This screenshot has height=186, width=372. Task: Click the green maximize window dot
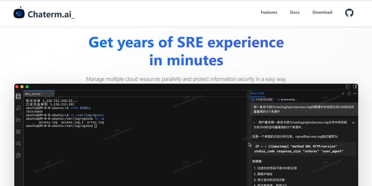pos(27,87)
